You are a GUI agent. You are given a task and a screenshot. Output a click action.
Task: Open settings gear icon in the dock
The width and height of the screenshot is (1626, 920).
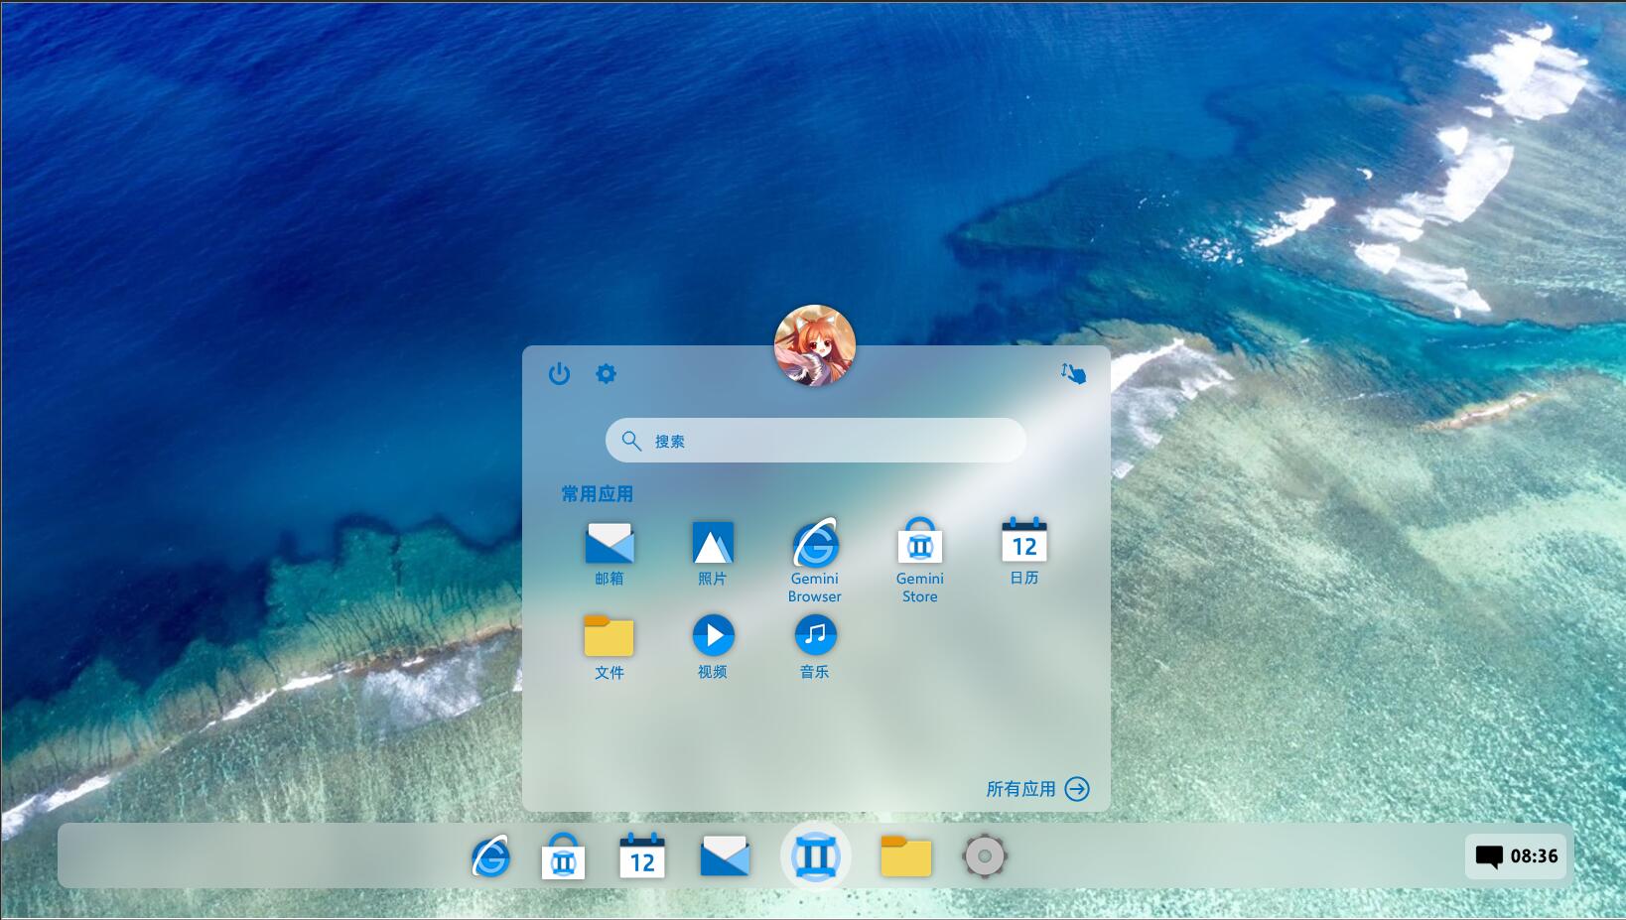[x=985, y=855]
